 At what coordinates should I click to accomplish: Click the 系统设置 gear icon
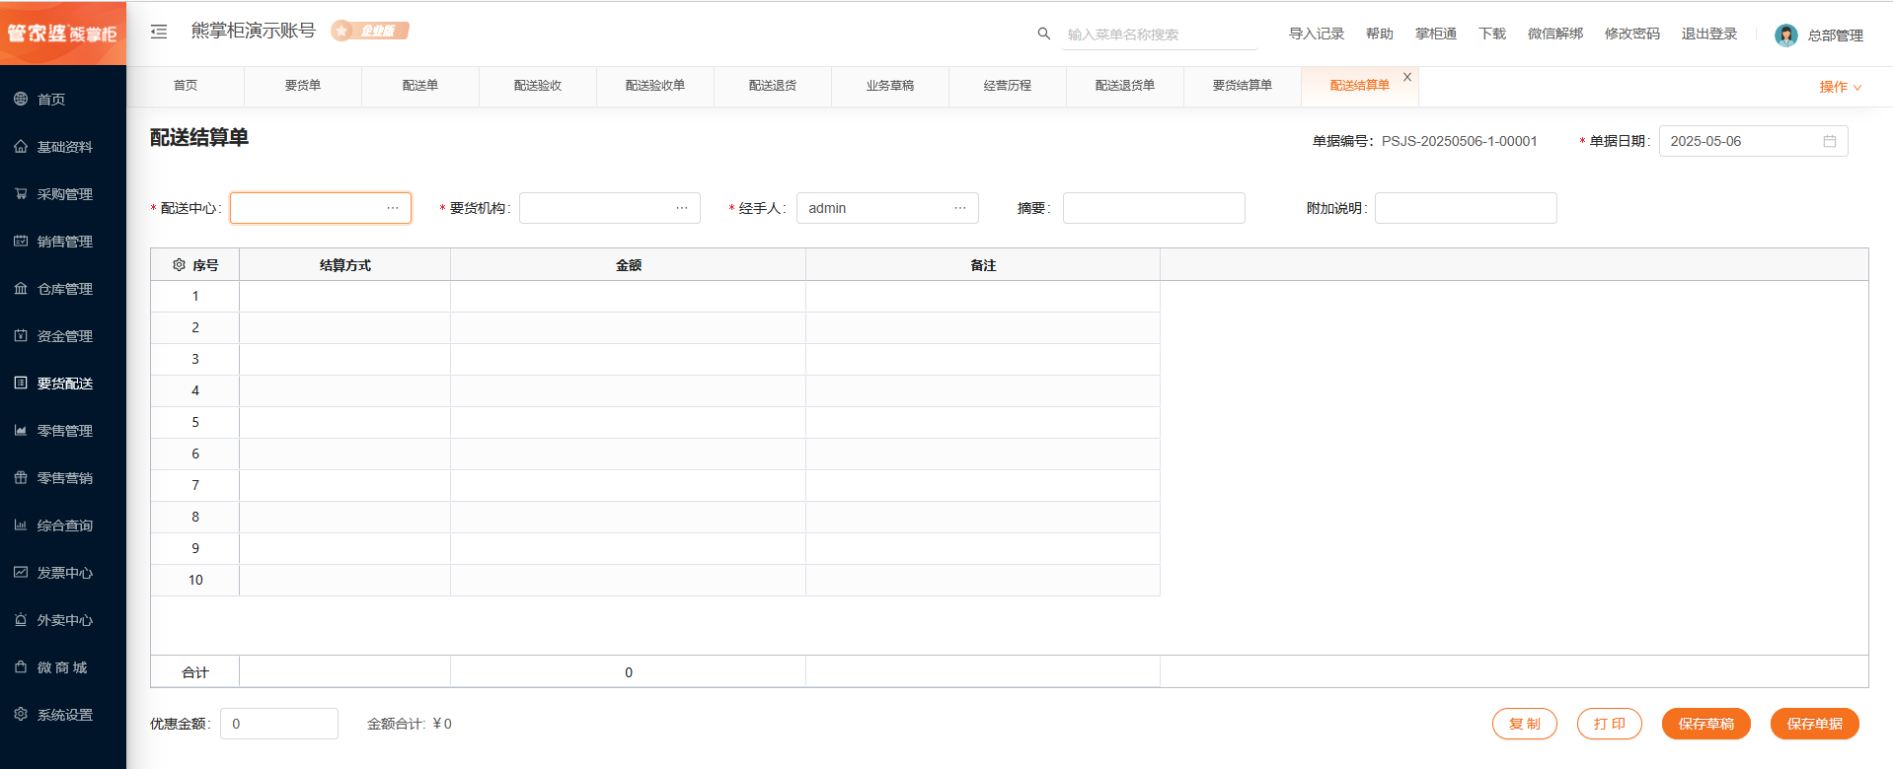click(x=21, y=714)
